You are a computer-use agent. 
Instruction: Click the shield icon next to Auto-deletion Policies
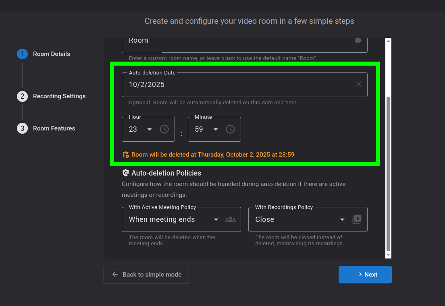tap(126, 173)
